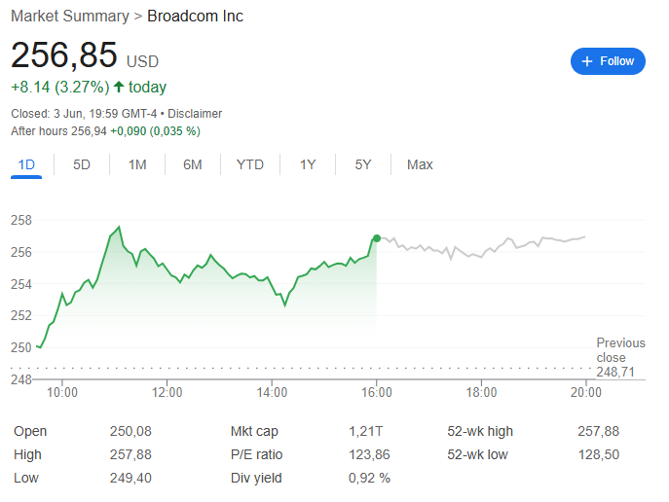Viewport: 669px width, 502px height.
Task: Show the 6M price chart
Action: [193, 164]
